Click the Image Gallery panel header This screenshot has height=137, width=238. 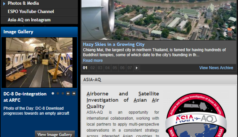(x=39, y=32)
